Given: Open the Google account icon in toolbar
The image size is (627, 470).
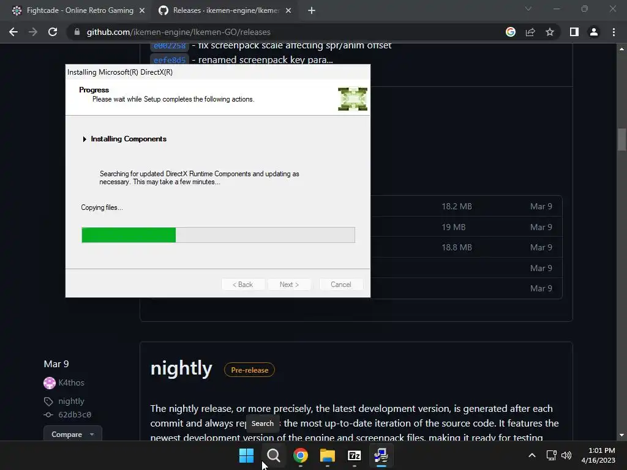Looking at the screenshot, I should click(x=511, y=32).
